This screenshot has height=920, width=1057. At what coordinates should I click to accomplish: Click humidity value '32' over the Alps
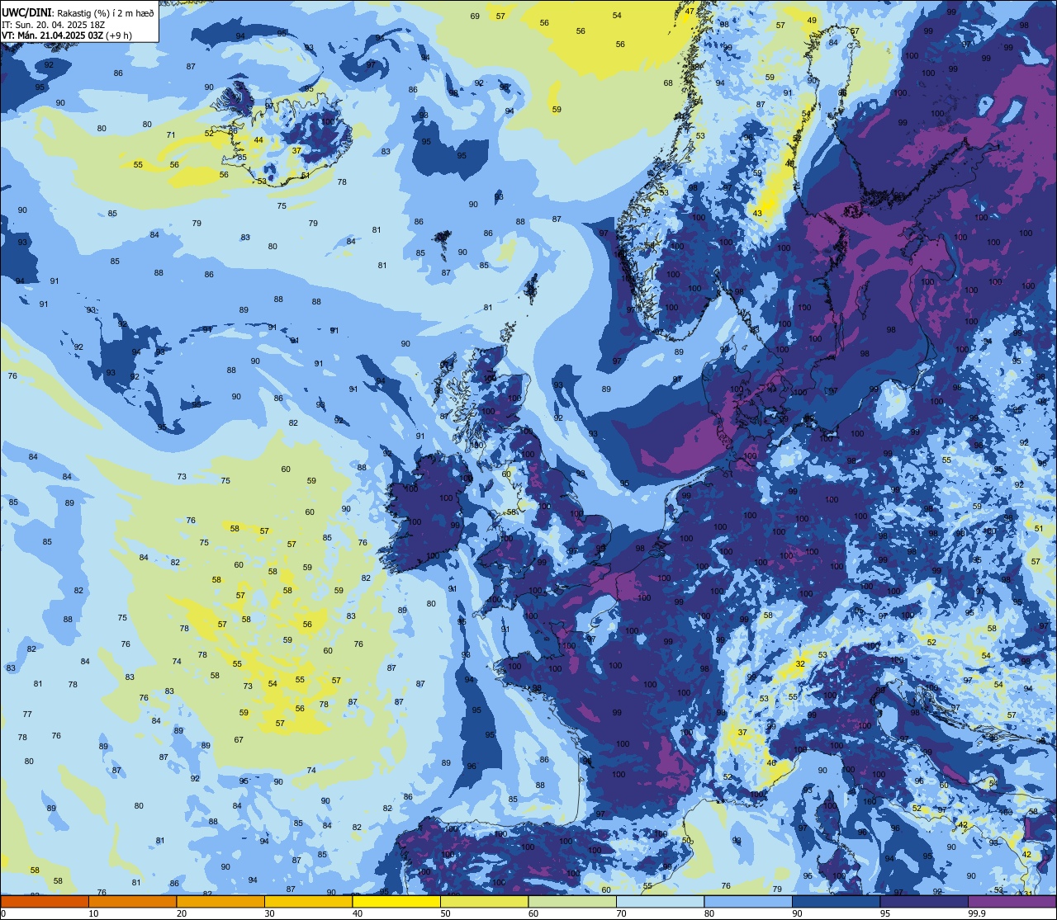(799, 664)
